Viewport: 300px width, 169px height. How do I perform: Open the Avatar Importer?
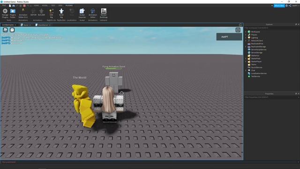[82, 13]
